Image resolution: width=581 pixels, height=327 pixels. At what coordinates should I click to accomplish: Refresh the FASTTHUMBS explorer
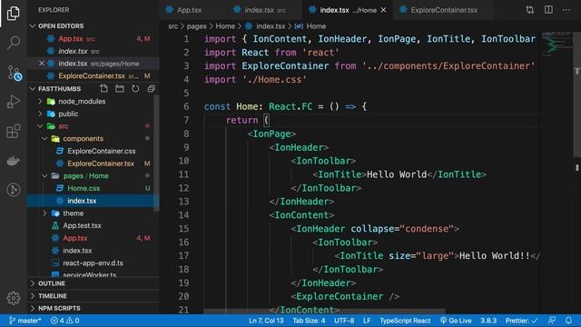135,89
